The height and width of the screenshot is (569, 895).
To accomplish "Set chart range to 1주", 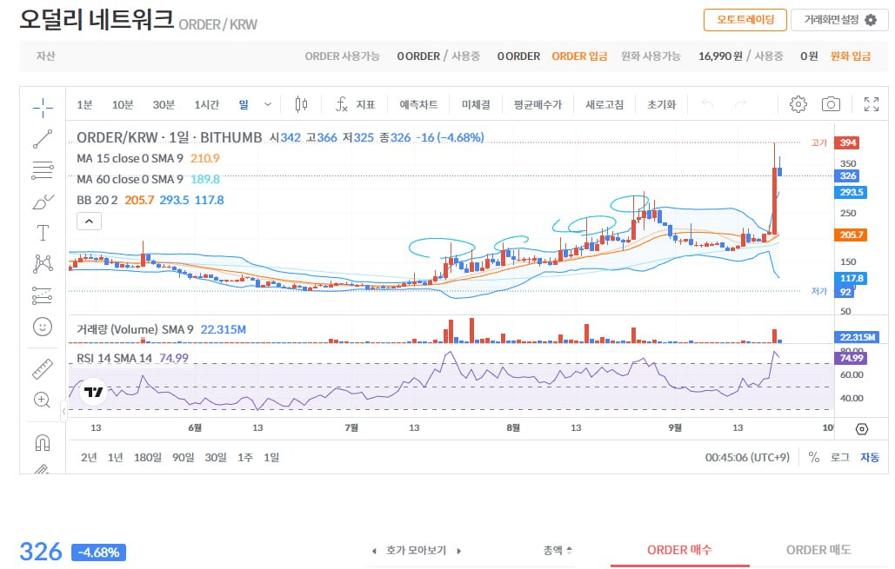I will [245, 457].
